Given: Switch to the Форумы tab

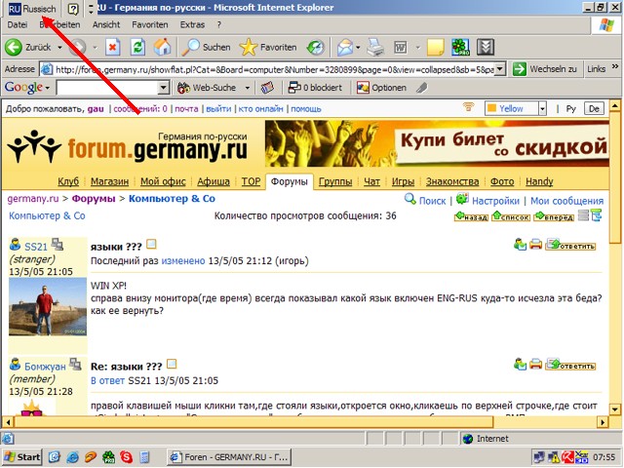Looking at the screenshot, I should pos(290,182).
